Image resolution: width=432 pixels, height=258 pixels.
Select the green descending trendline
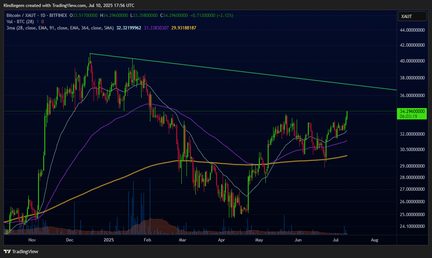point(244,72)
